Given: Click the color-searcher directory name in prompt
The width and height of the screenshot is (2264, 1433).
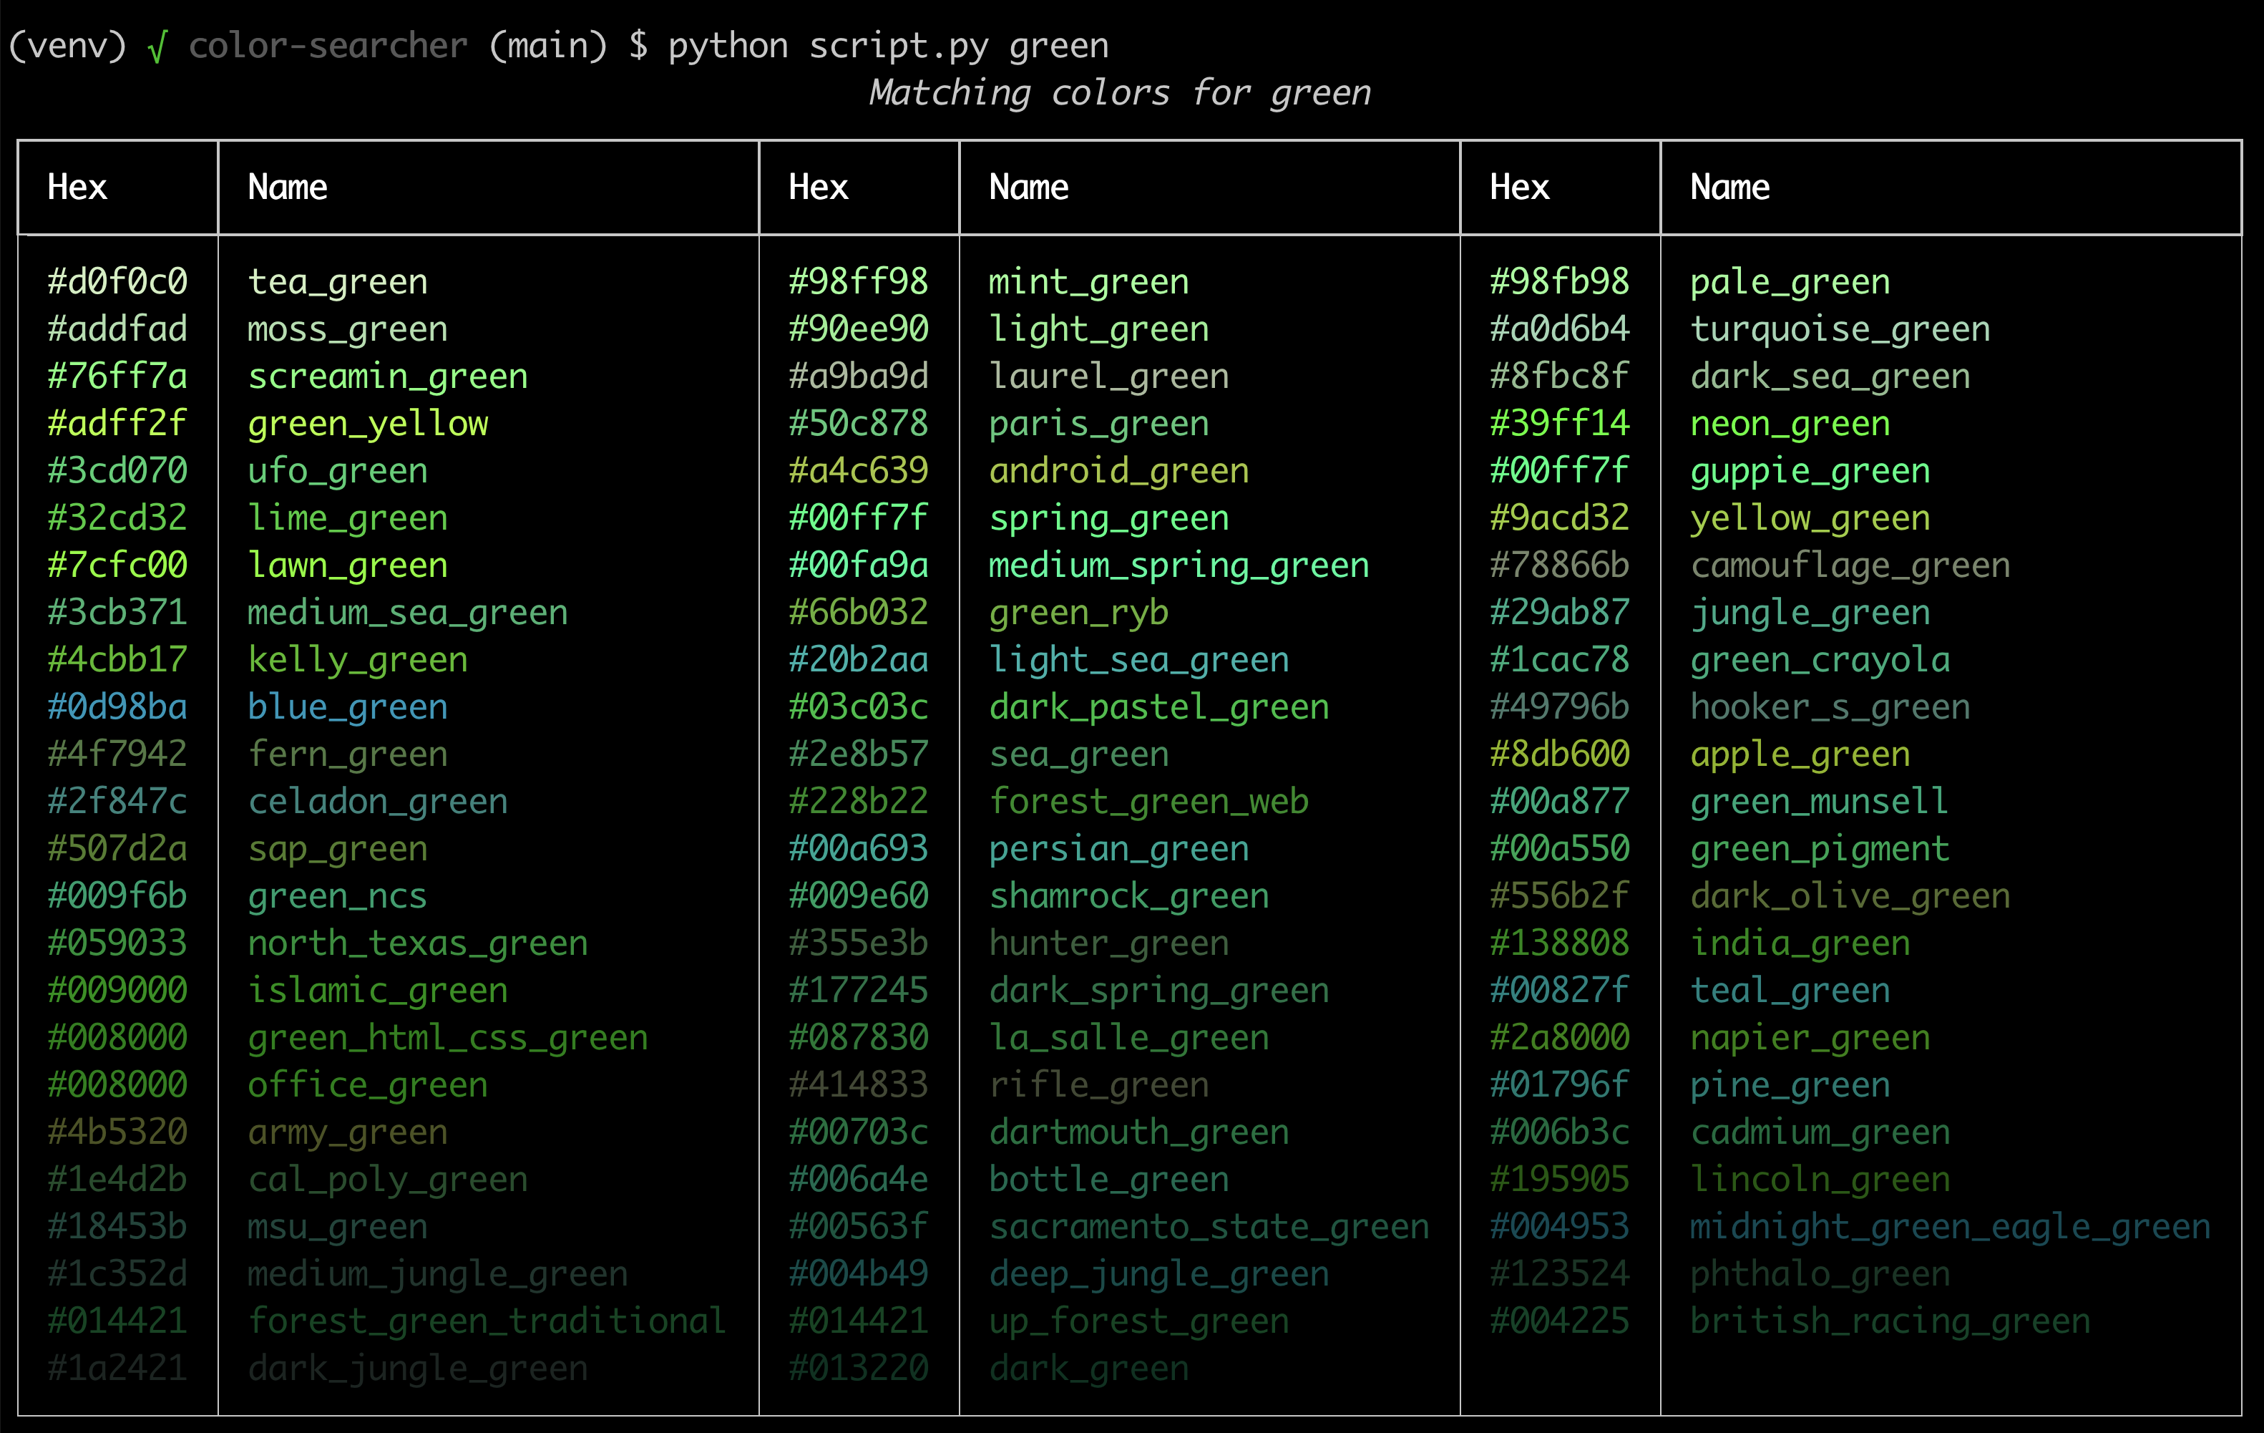Looking at the screenshot, I should point(327,46).
